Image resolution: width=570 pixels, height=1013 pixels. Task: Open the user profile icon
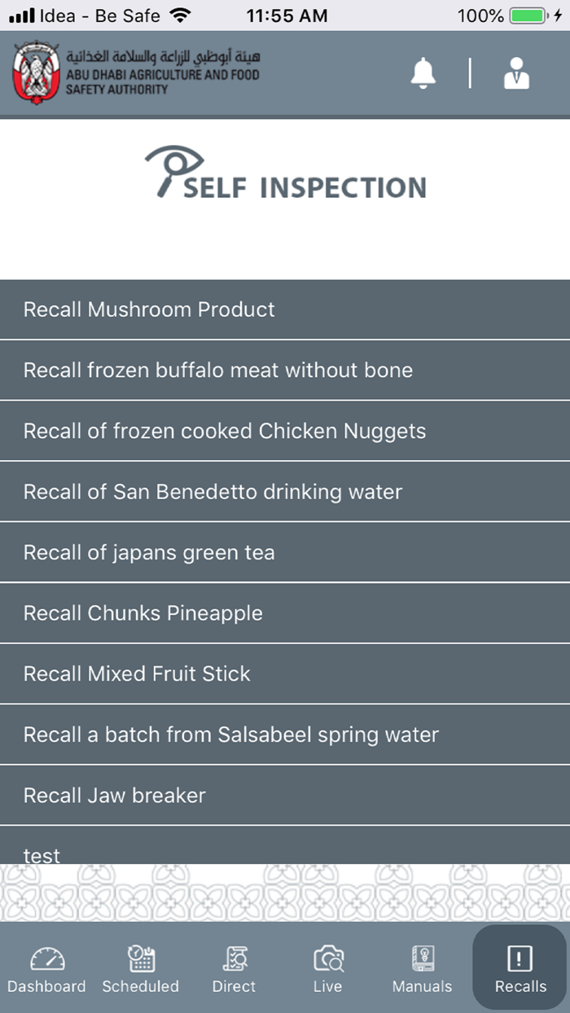coord(516,73)
